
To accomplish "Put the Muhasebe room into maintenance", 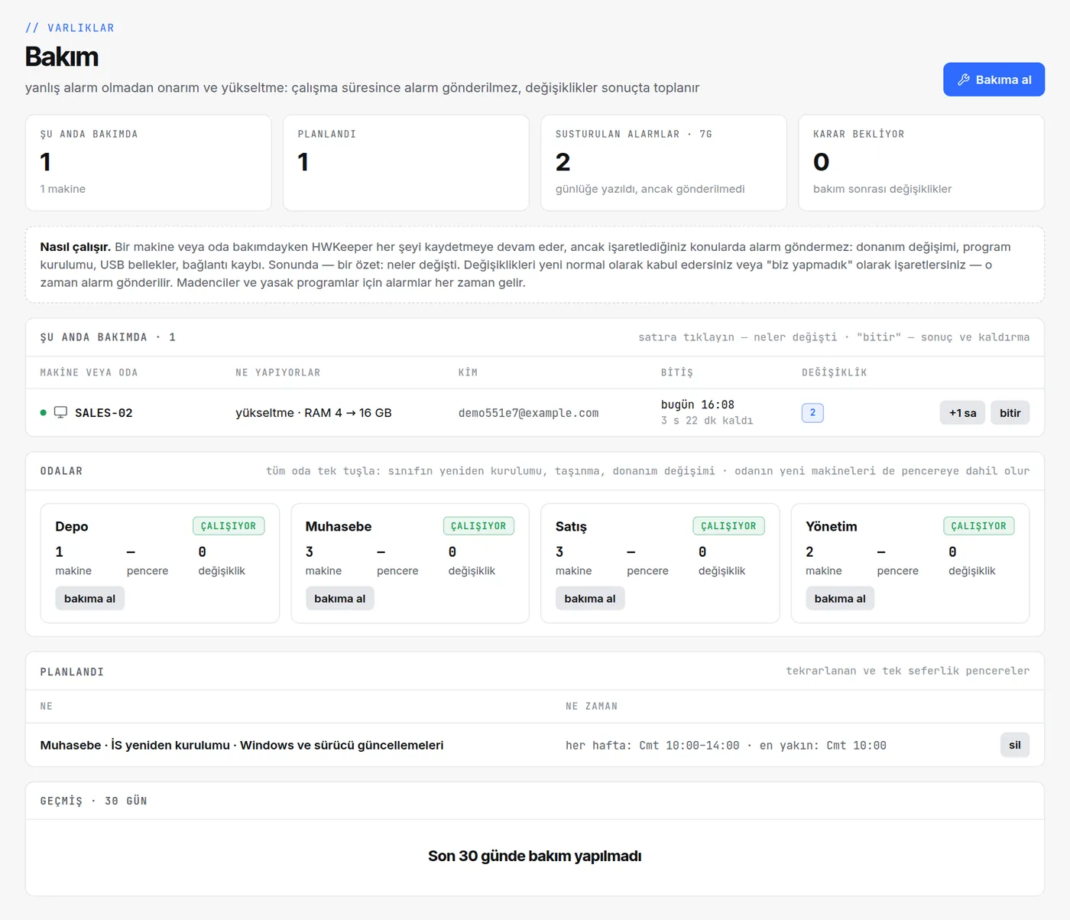I will click(339, 598).
